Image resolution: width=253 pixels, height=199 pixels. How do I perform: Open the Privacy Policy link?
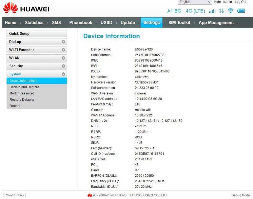coord(14,195)
